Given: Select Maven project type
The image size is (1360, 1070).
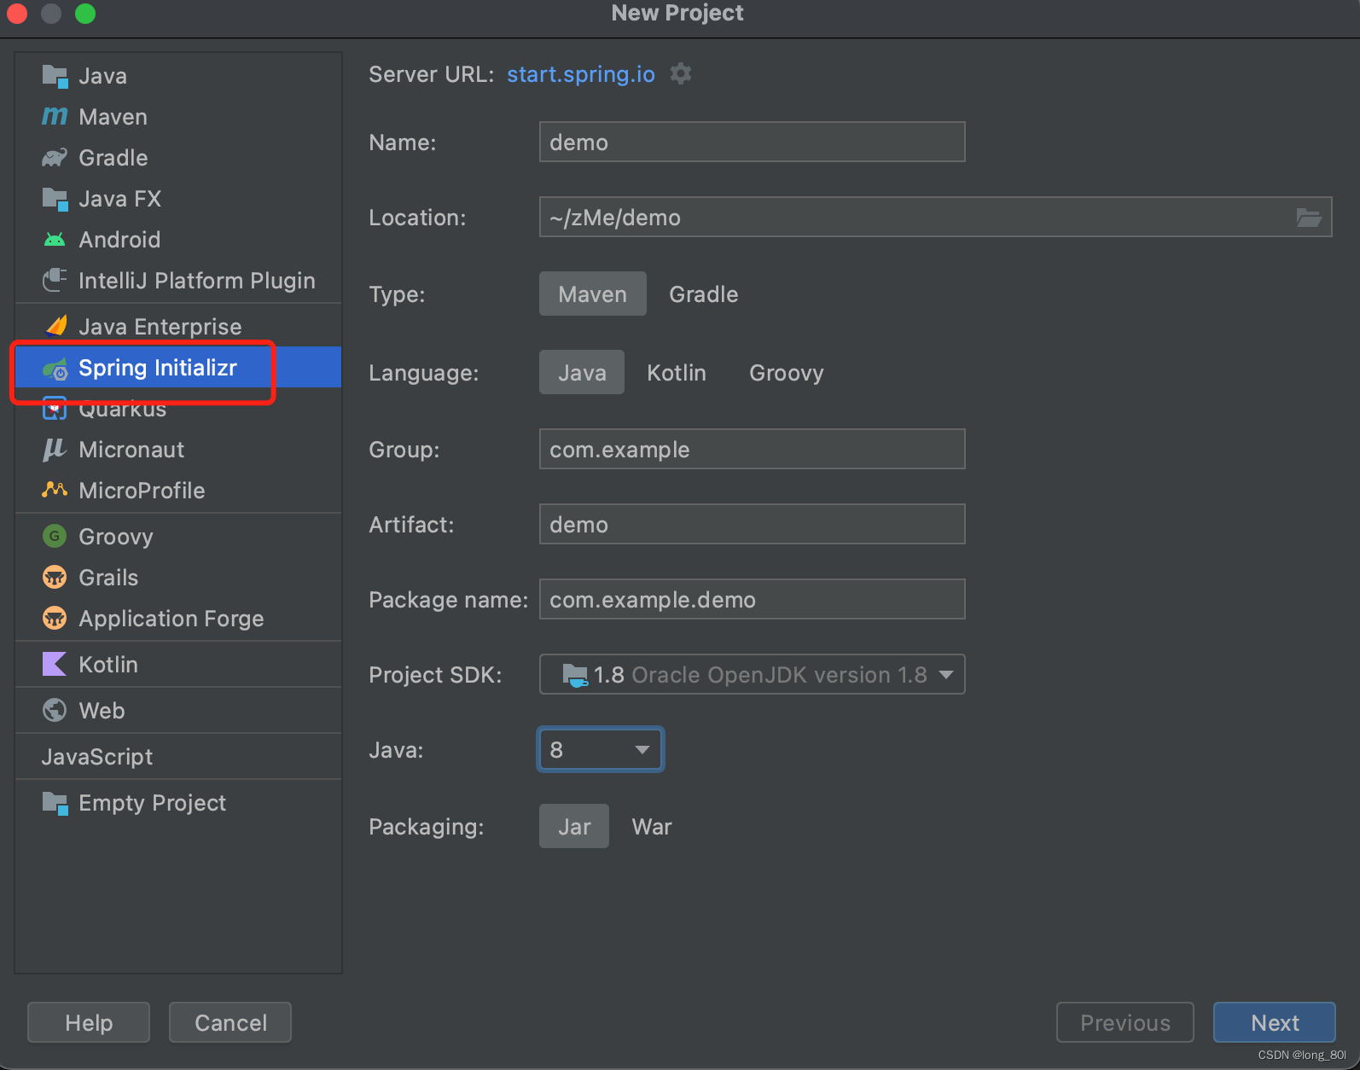Looking at the screenshot, I should point(593,294).
